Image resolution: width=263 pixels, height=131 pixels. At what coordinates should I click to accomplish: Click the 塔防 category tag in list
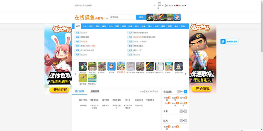point(78,37)
